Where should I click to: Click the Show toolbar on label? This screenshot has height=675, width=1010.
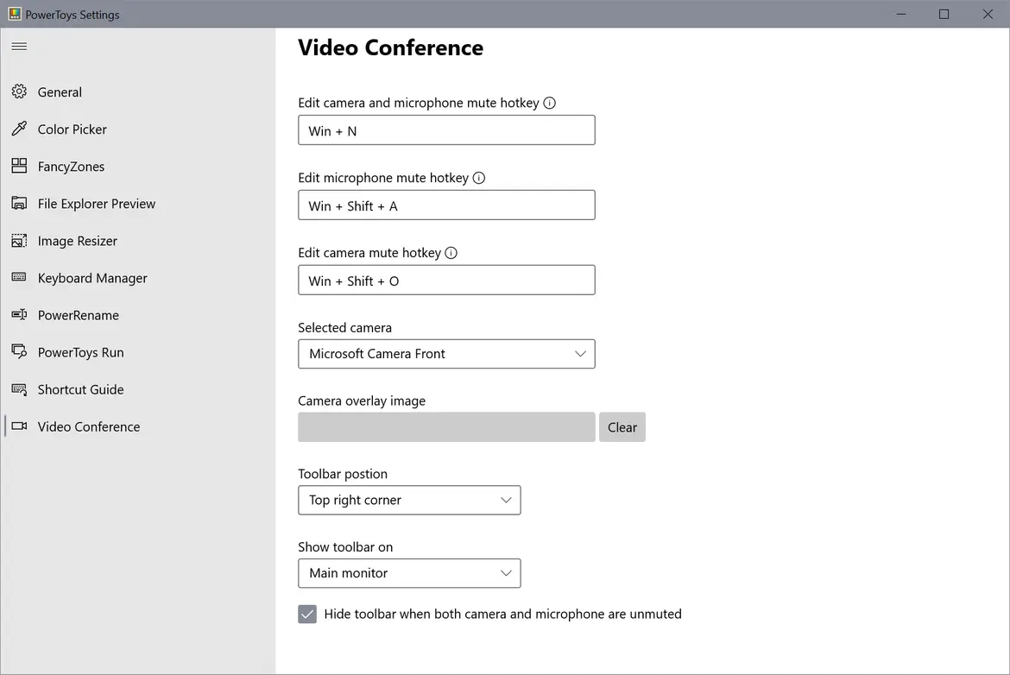(x=345, y=547)
